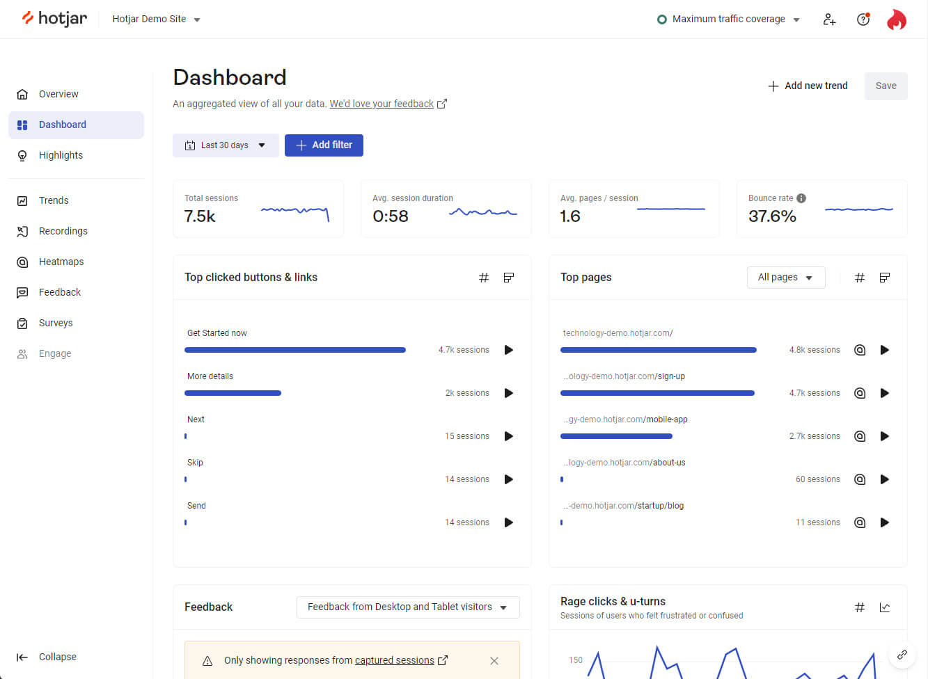Click the Add filter button
928x679 pixels.
324,145
